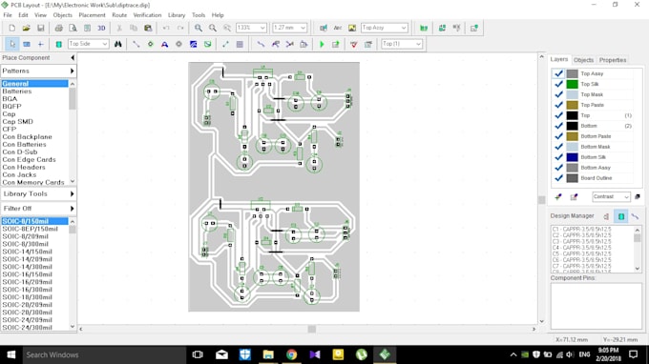Viewport: 649px width, 364px height.
Task: Switch to the Objects tab
Action: pos(583,60)
